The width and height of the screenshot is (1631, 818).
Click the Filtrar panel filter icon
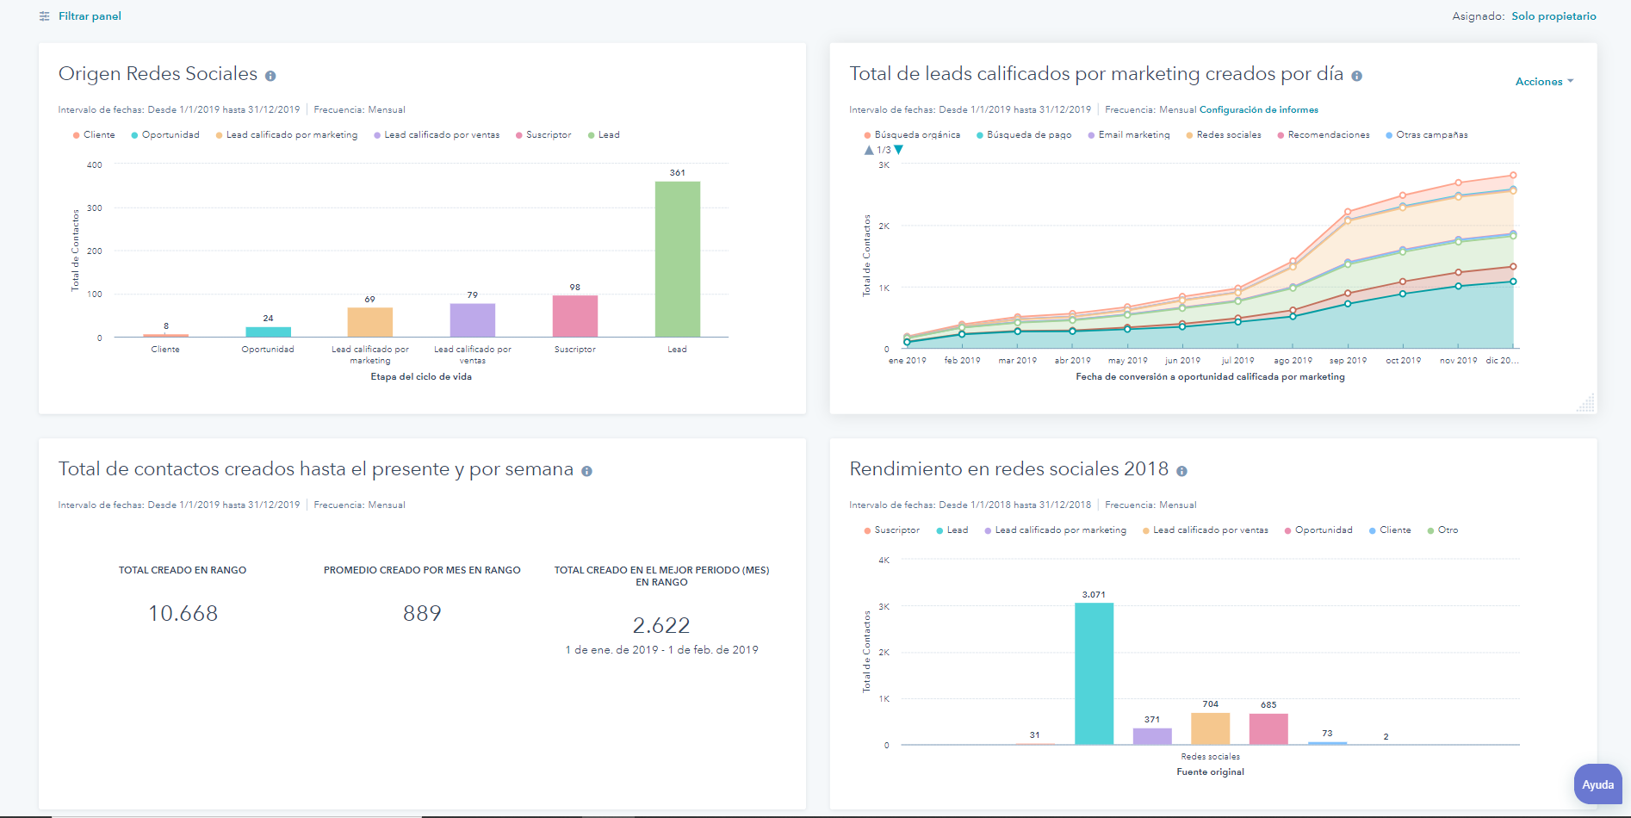pos(45,16)
